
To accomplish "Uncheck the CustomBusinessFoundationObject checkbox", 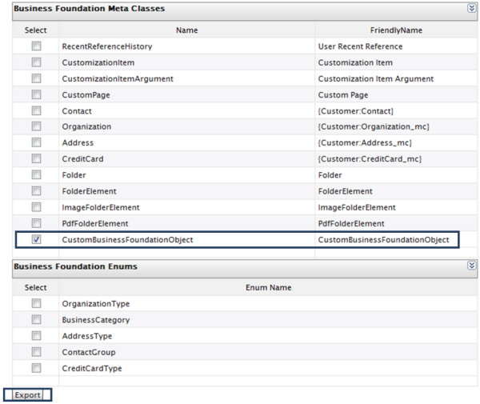I will tap(36, 240).
